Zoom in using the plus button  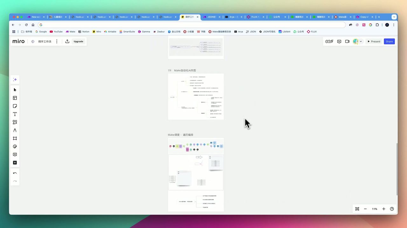[x=383, y=209]
